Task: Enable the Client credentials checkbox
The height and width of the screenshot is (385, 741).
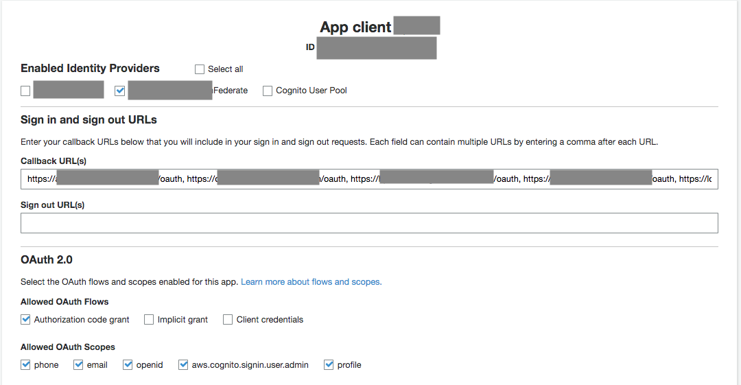Action: [x=228, y=320]
